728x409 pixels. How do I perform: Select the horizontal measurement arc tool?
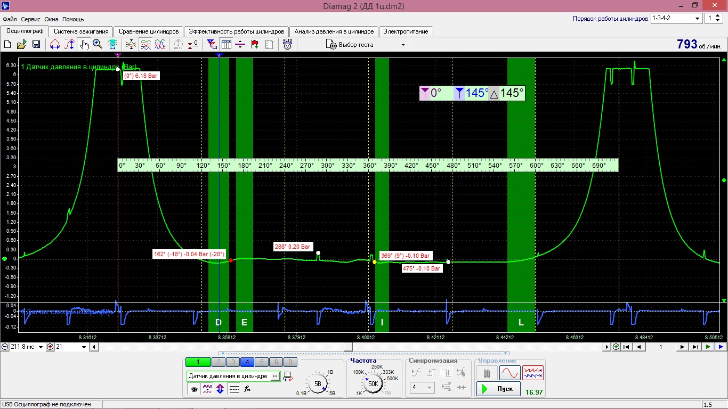(54, 45)
